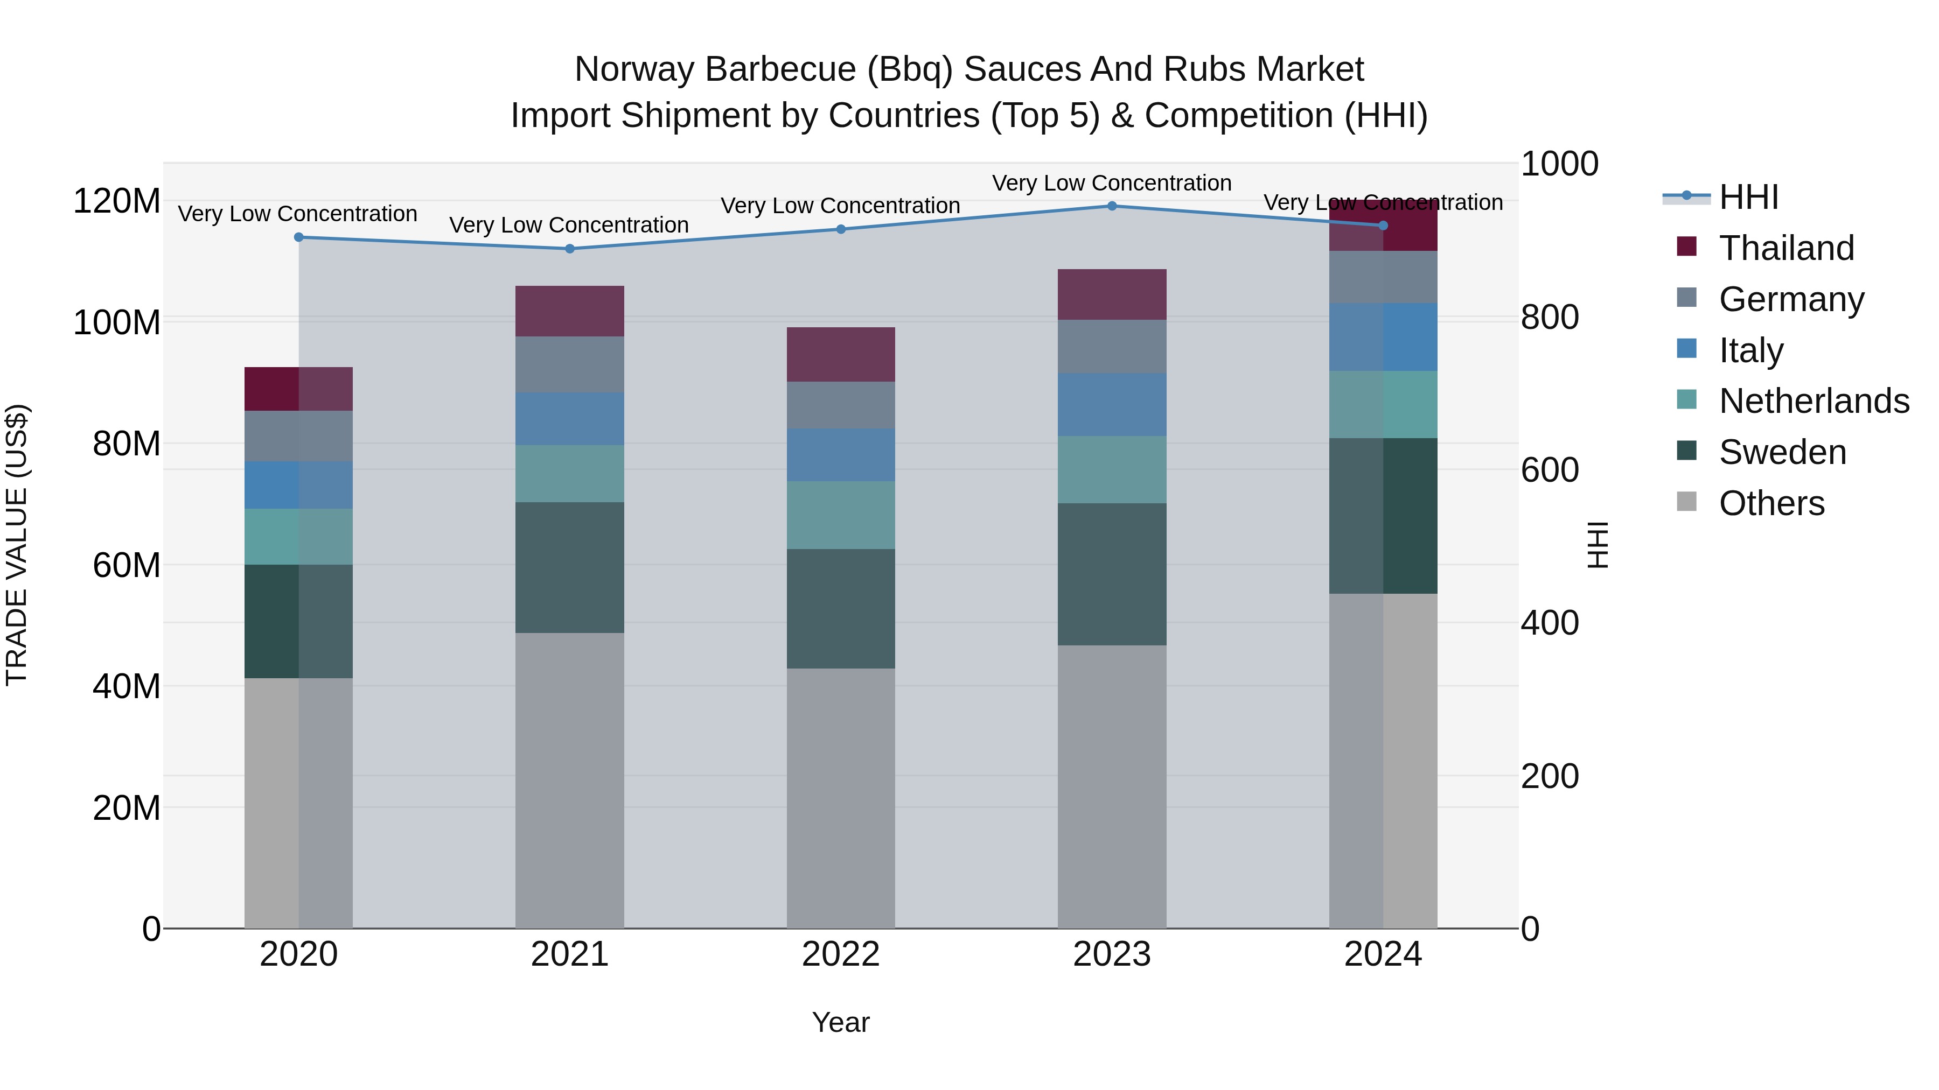
Task: Click the Sweden legend label
Action: point(1783,452)
